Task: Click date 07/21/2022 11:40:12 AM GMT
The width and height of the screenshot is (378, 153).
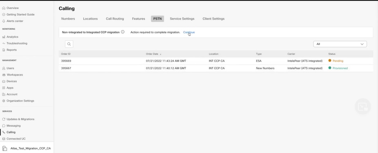Action: pyautogui.click(x=166, y=68)
